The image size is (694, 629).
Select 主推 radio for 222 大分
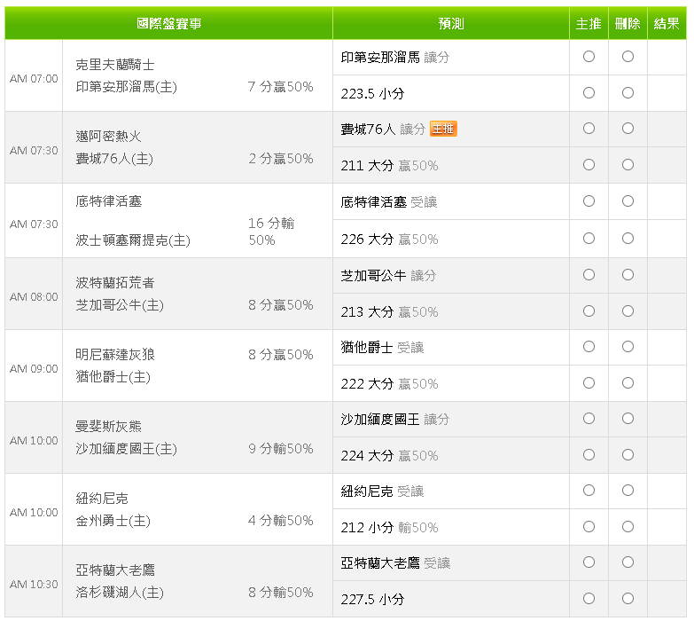click(589, 382)
